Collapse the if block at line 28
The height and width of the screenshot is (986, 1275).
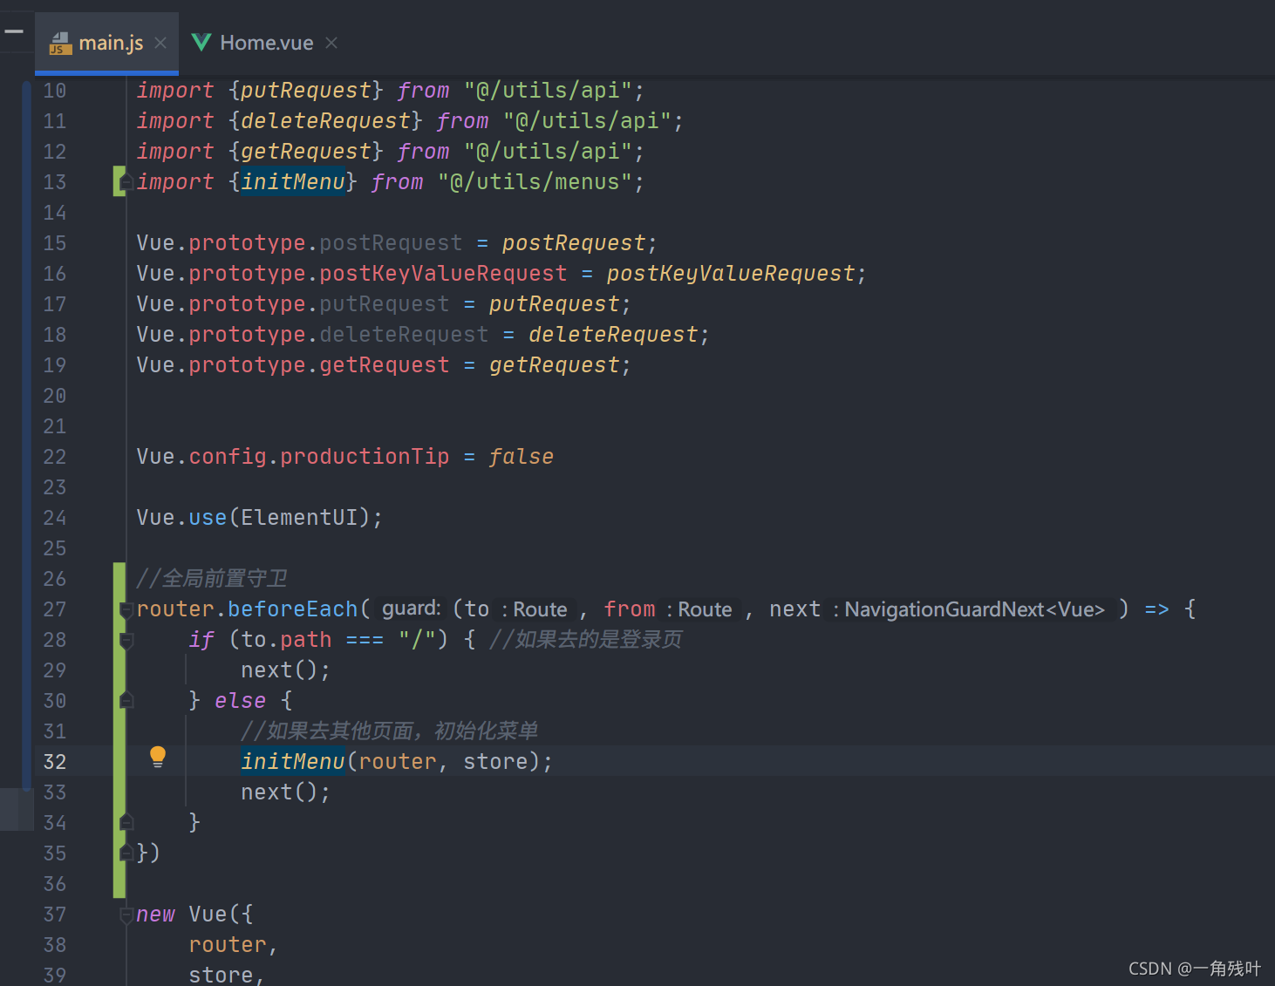[126, 640]
